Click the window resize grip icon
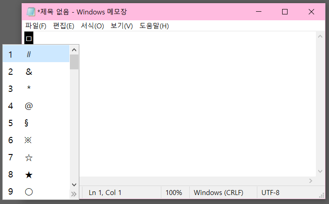This screenshot has height=204, width=329. pos(322,195)
